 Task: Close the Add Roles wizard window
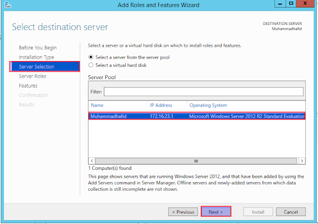[x=305, y=3]
